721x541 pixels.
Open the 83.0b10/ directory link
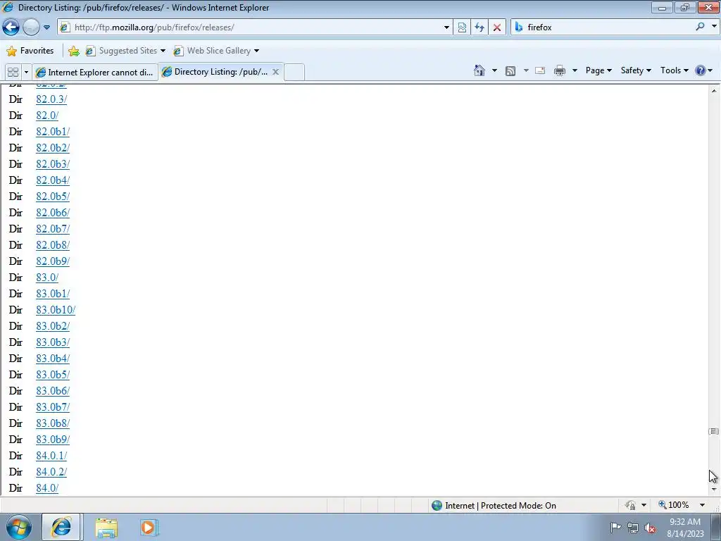[x=56, y=310]
